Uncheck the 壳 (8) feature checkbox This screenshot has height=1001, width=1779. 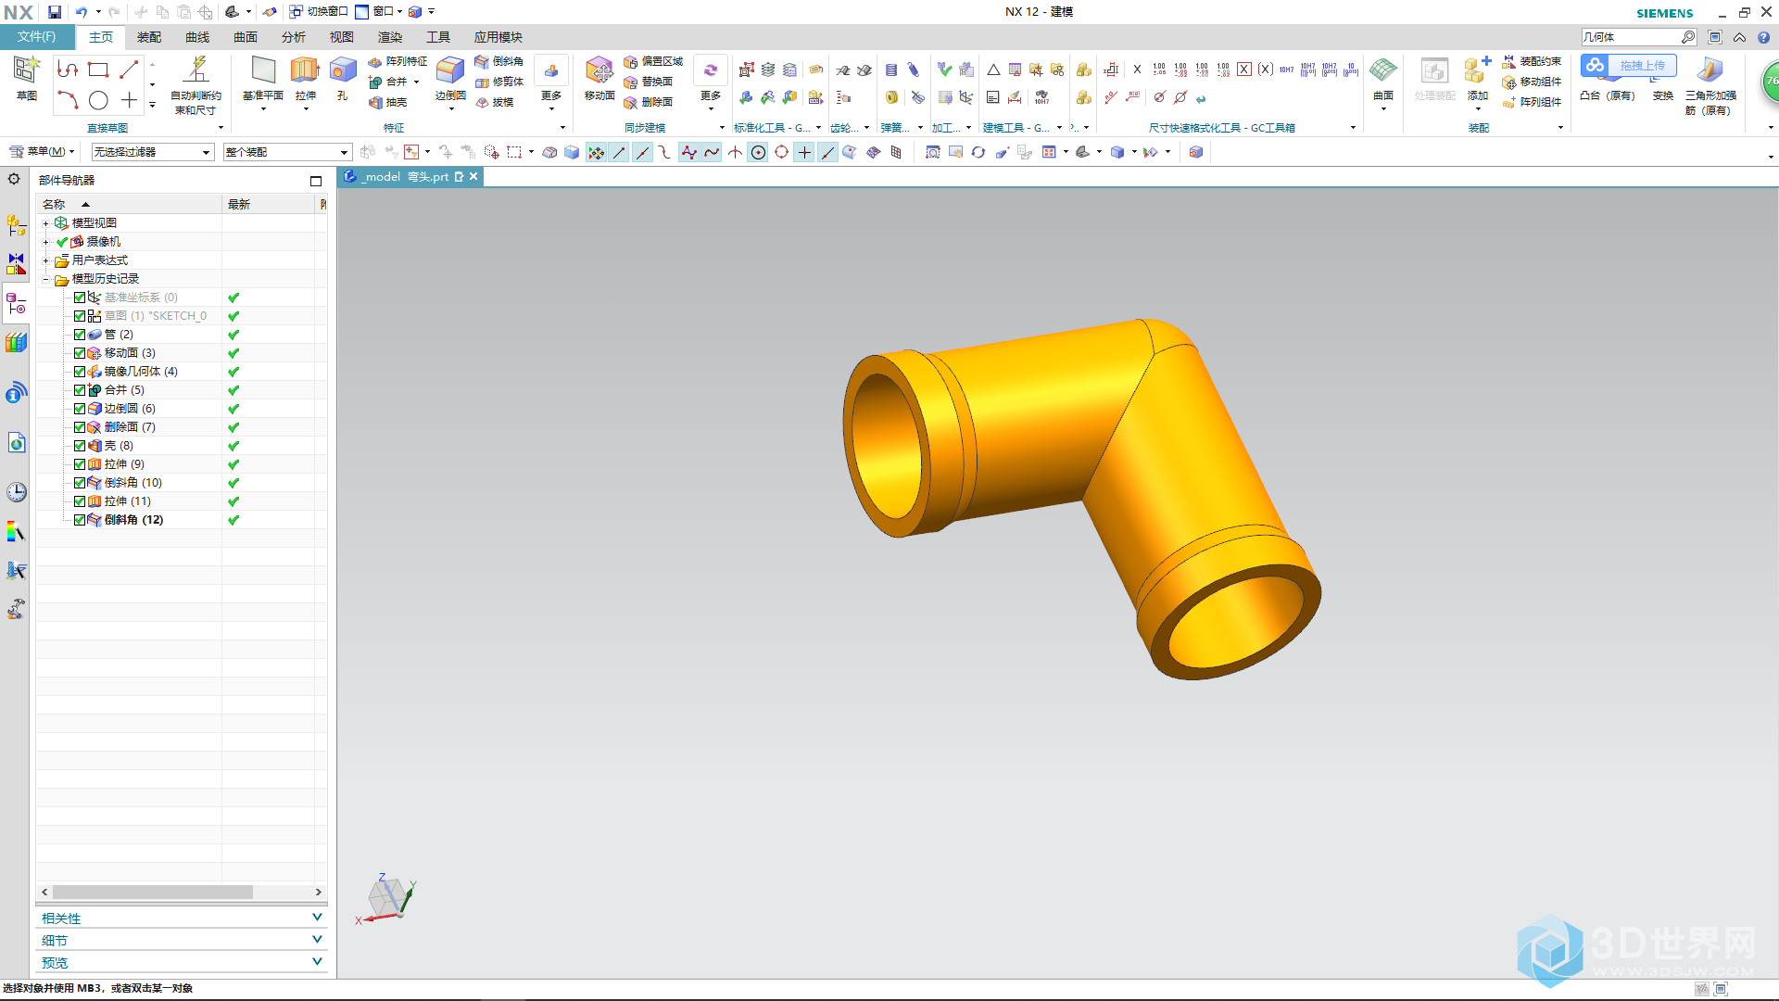point(80,446)
